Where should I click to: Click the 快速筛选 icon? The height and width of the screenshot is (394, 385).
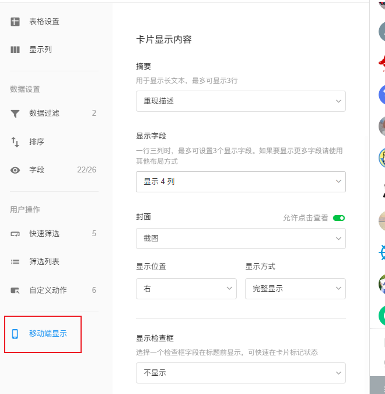click(15, 234)
